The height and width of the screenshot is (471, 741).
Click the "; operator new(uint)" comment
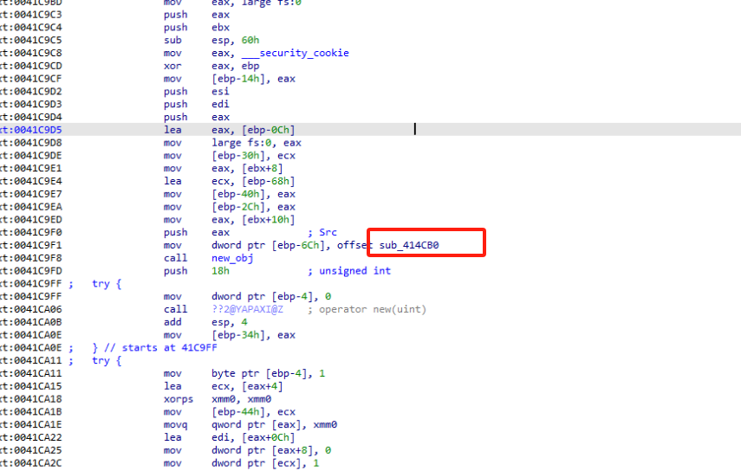tap(373, 309)
